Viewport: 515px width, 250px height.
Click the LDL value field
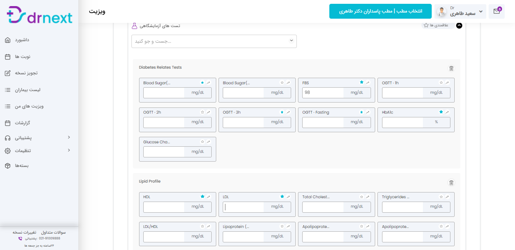243,207
